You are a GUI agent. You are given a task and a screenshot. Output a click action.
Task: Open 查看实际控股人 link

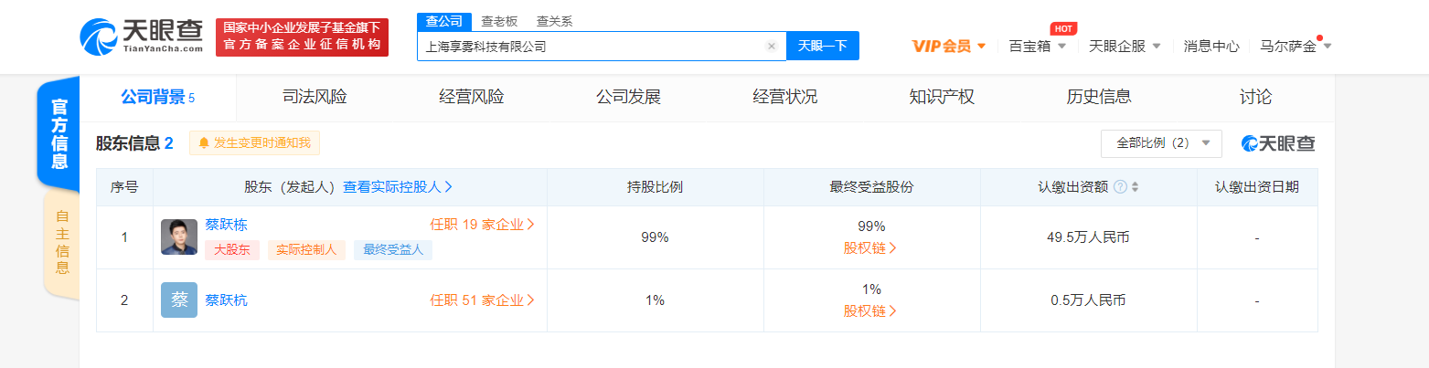398,187
